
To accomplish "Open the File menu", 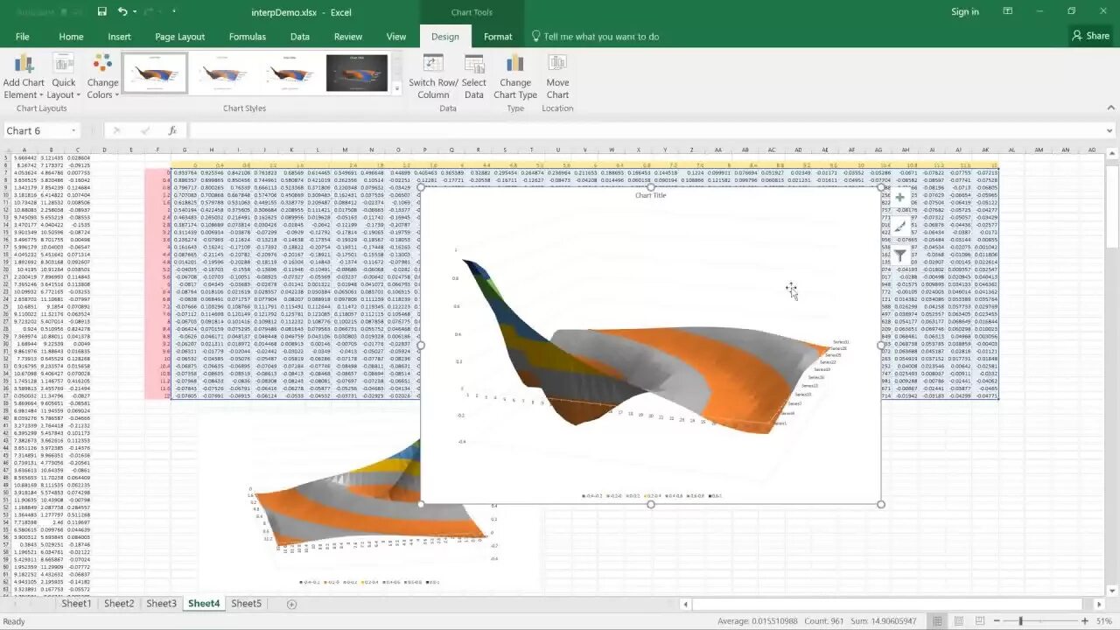I will (x=23, y=37).
